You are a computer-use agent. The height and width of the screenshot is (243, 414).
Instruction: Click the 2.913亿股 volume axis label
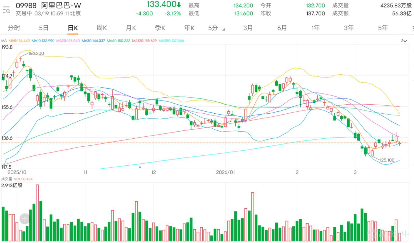coord(12,185)
